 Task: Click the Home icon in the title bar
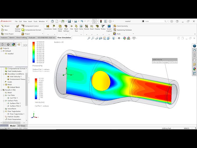pyautogui.click(x=52, y=21)
